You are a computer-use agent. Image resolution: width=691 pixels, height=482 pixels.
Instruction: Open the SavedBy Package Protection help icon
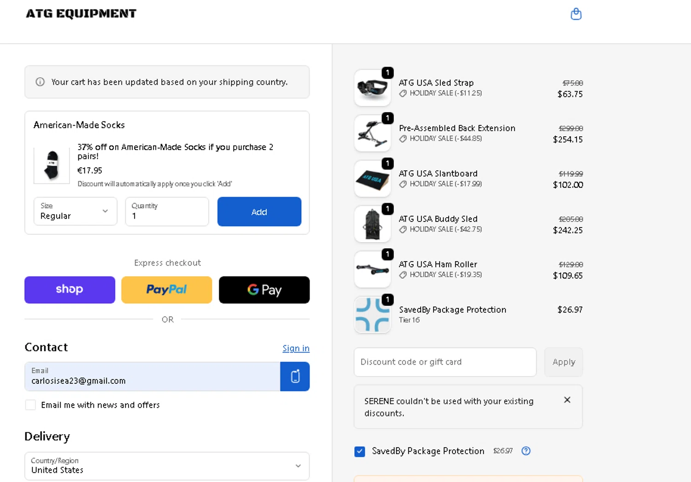526,451
